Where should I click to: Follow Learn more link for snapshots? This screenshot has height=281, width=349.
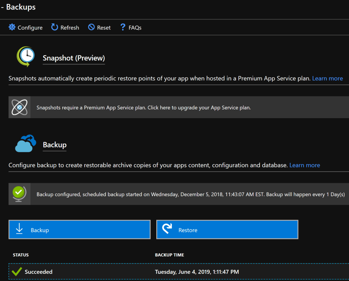click(x=328, y=78)
